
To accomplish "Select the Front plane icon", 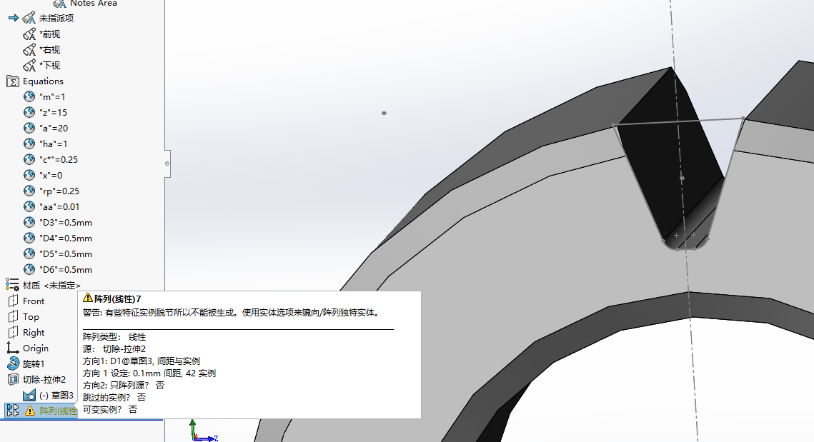I will tap(13, 301).
